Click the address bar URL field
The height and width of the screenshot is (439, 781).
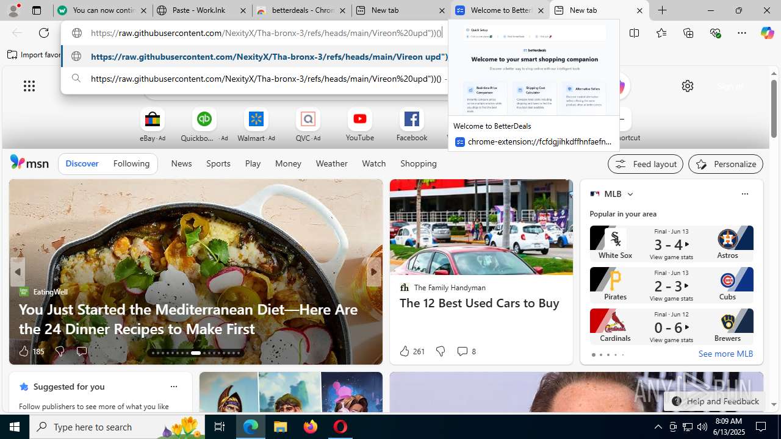point(266,33)
